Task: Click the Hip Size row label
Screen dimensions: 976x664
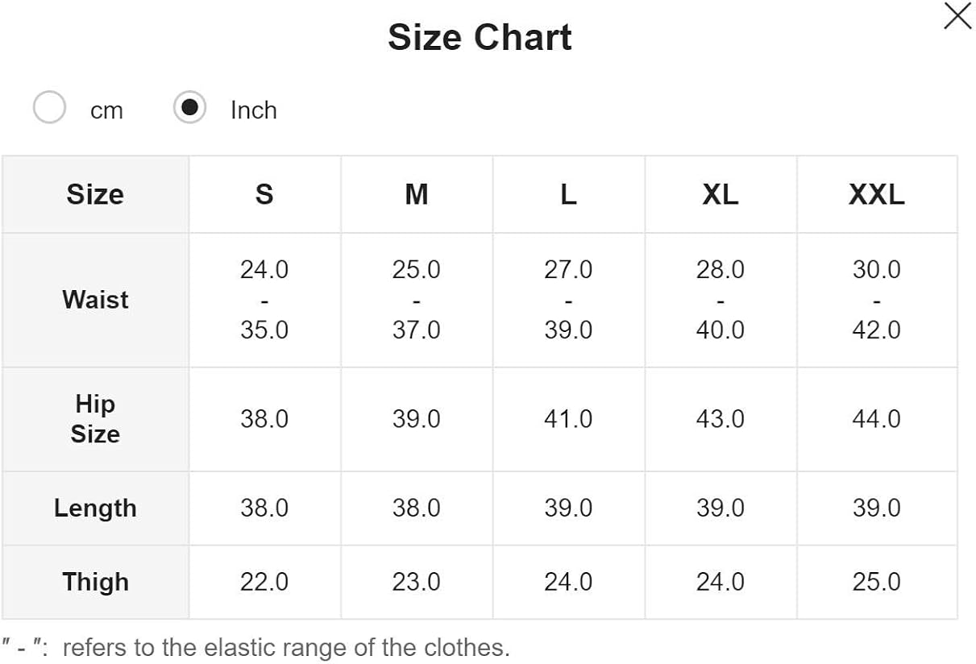Action: pos(94,418)
